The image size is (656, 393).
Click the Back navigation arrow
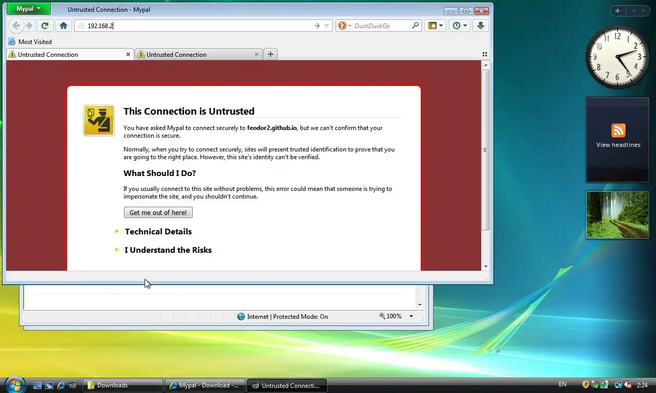pos(16,26)
